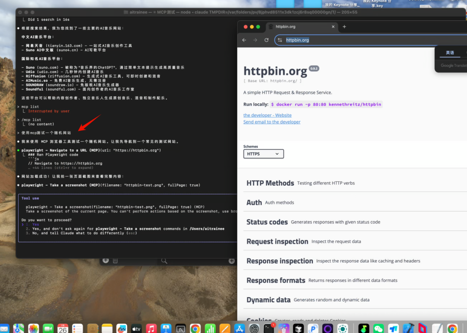Expand the Dynamic data section
Viewport: 467px width, 333px height.
(355, 300)
